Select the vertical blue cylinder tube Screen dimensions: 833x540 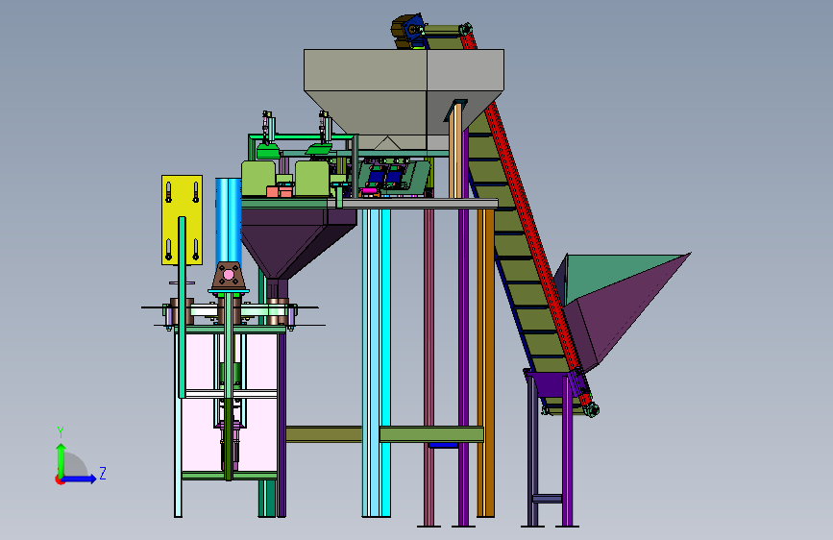pos(229,221)
